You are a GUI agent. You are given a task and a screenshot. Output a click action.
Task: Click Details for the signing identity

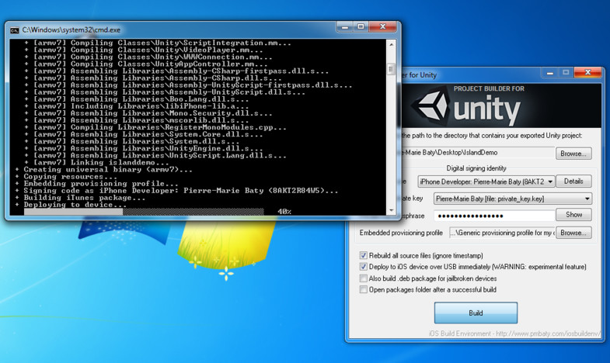click(573, 181)
